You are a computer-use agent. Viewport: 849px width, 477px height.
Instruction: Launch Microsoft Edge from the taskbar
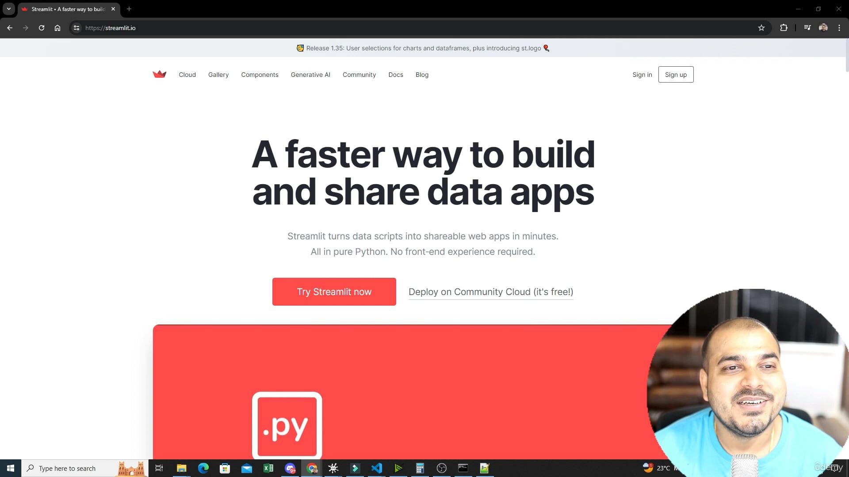[203, 468]
